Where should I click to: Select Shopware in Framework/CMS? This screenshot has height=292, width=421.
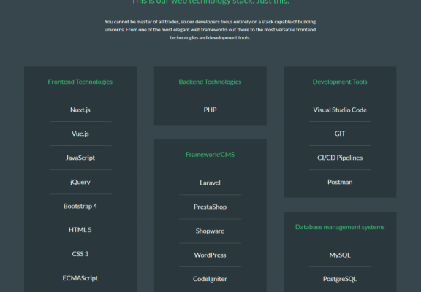tap(210, 231)
